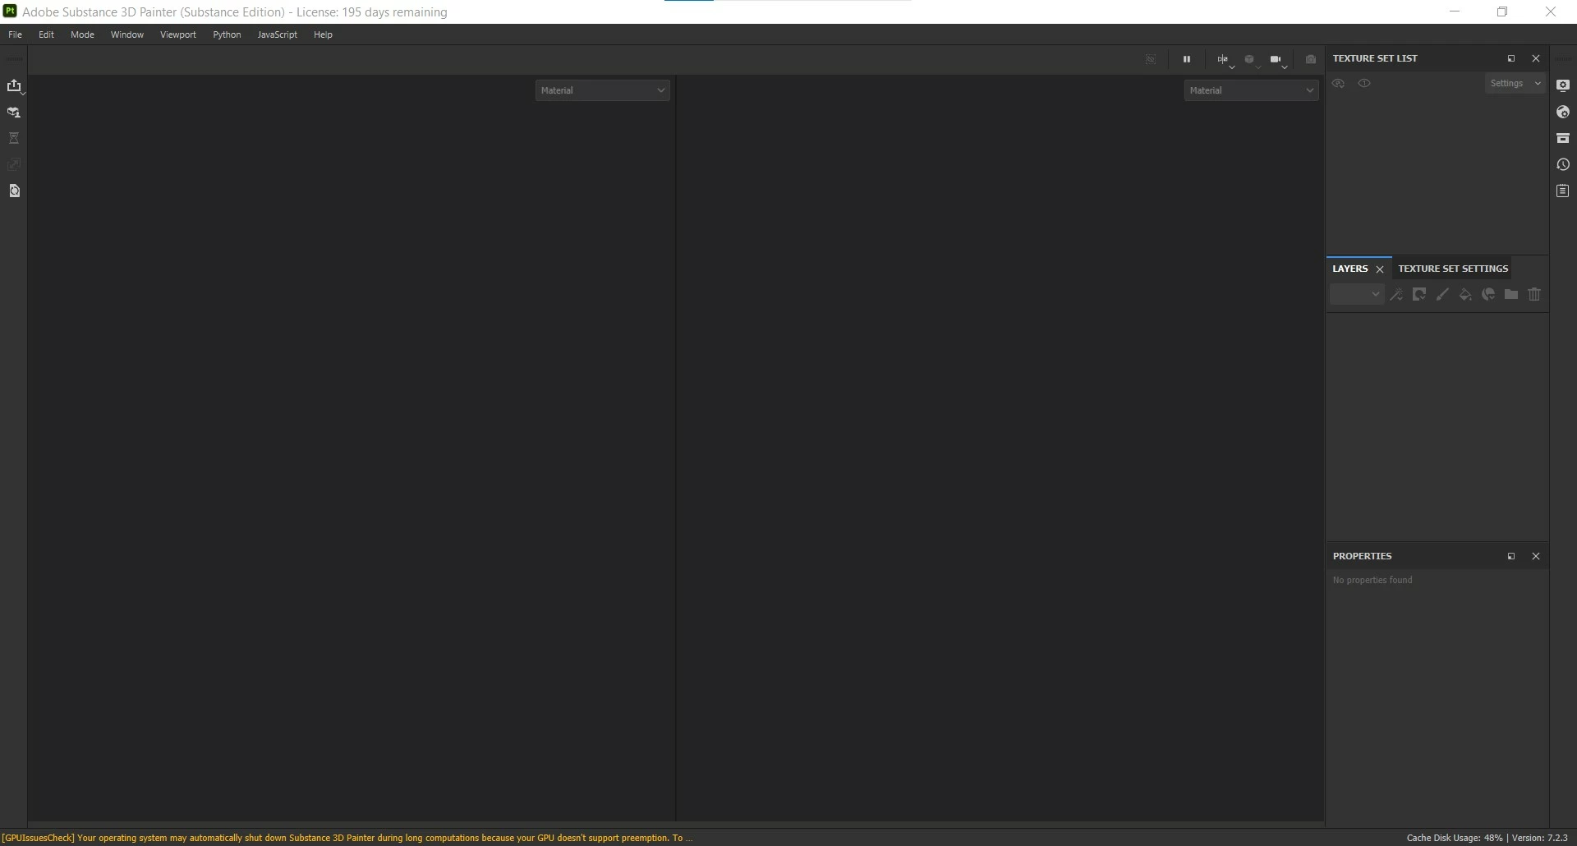Open the right viewport Material dropdown
The height and width of the screenshot is (846, 1577).
click(x=1252, y=90)
